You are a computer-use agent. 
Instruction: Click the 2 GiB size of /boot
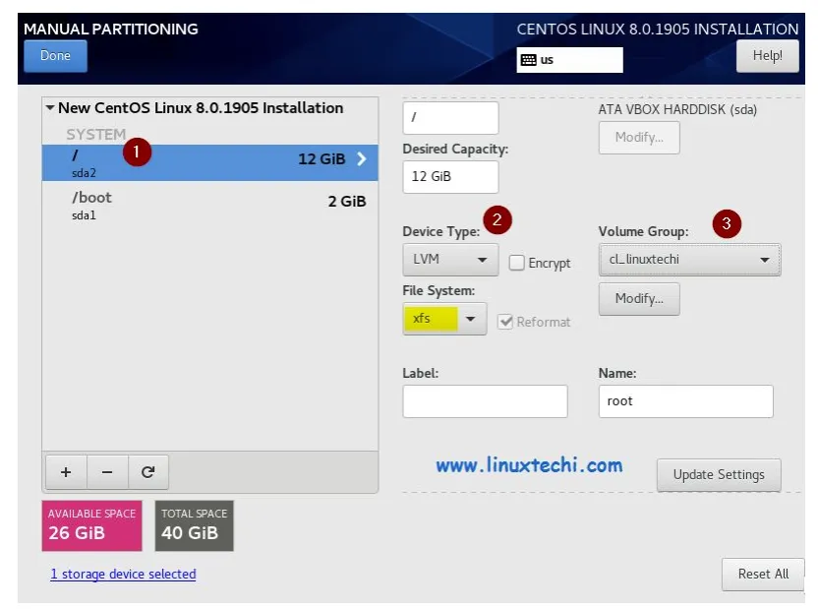point(347,202)
